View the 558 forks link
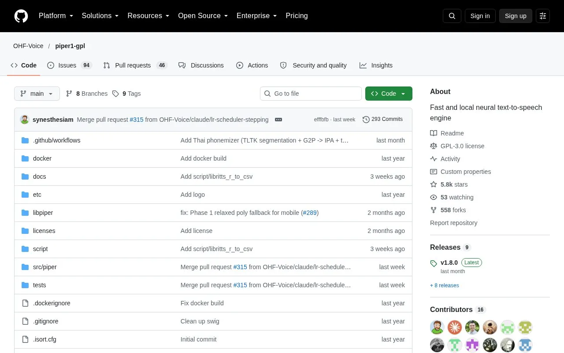The height and width of the screenshot is (353, 564). coord(448,210)
